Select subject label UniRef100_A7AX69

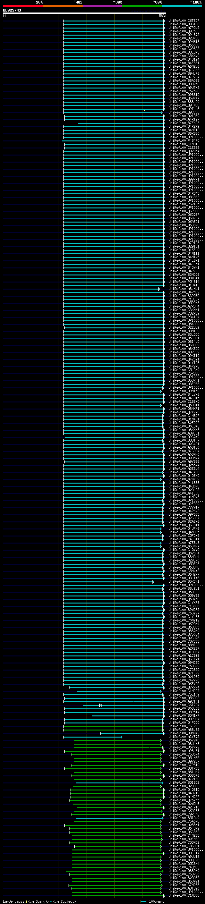pyautogui.click(x=184, y=479)
